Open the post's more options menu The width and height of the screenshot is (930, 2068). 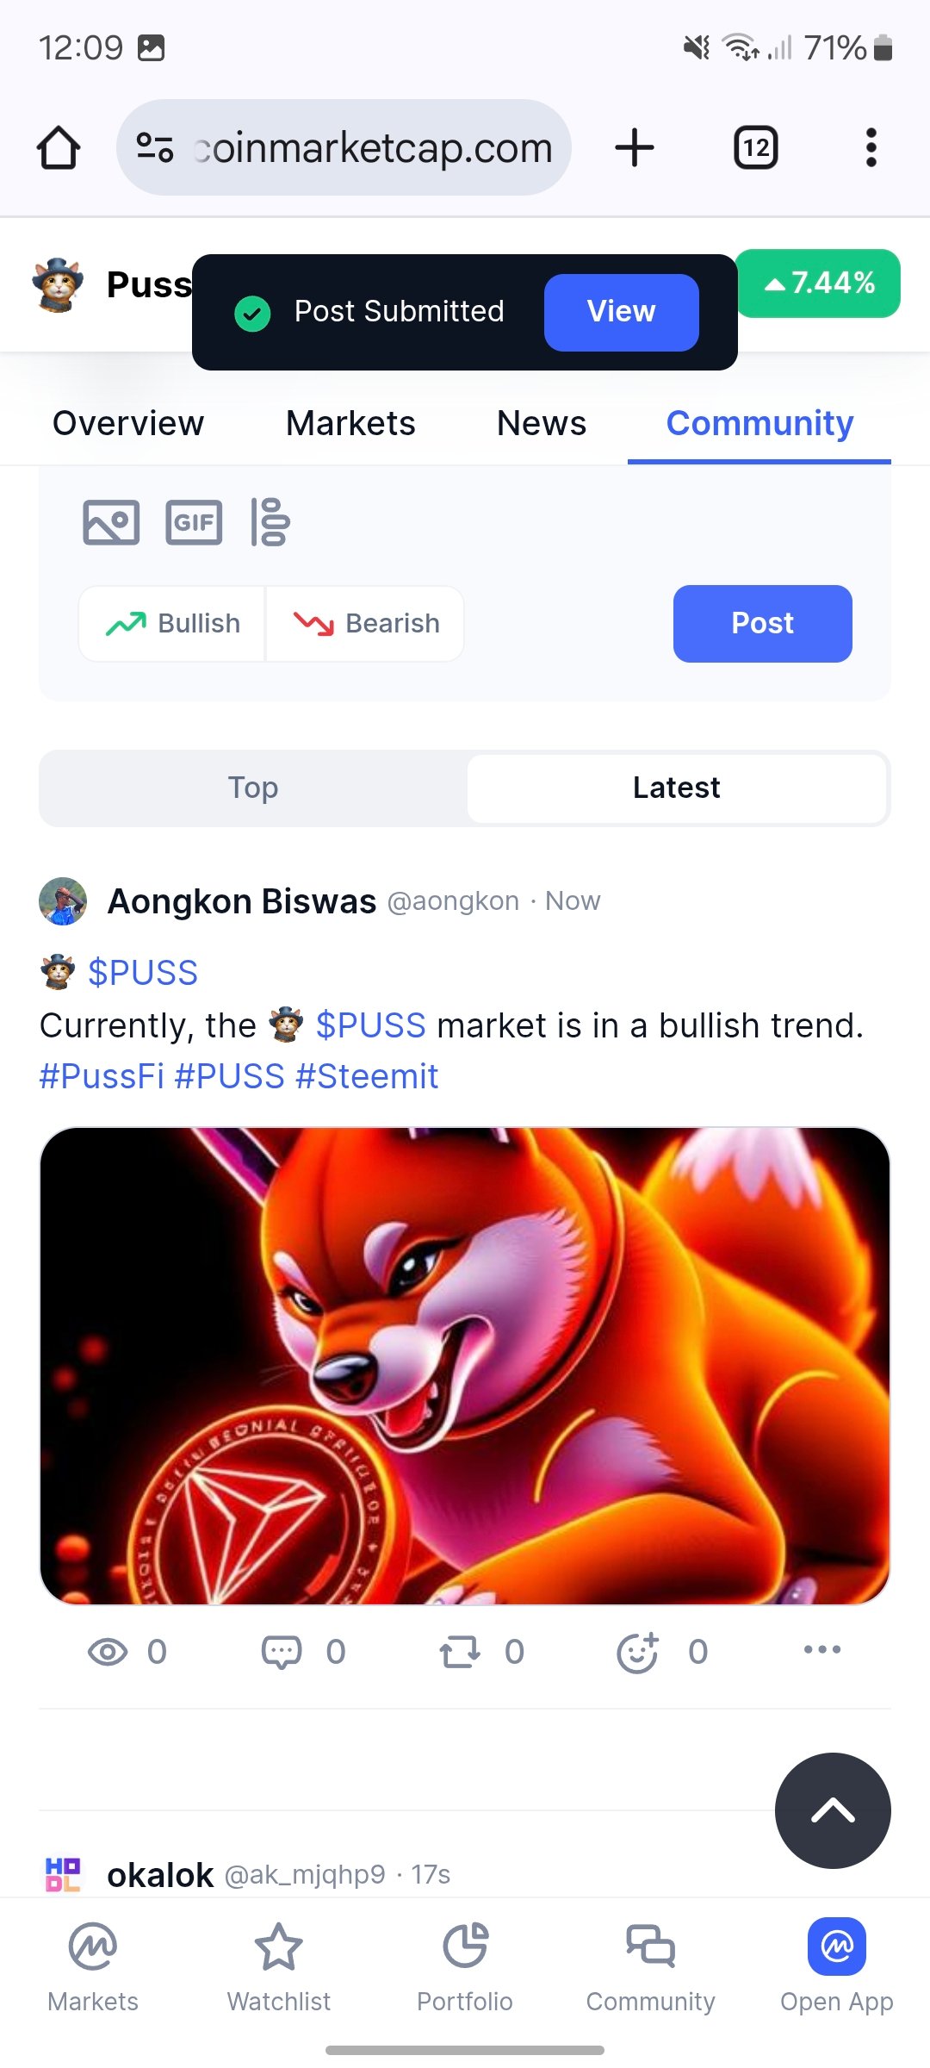[822, 1649]
